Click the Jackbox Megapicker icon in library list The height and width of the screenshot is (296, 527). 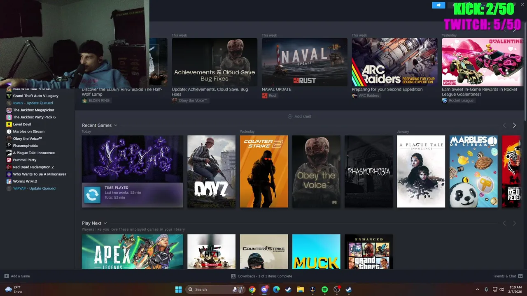(9, 110)
